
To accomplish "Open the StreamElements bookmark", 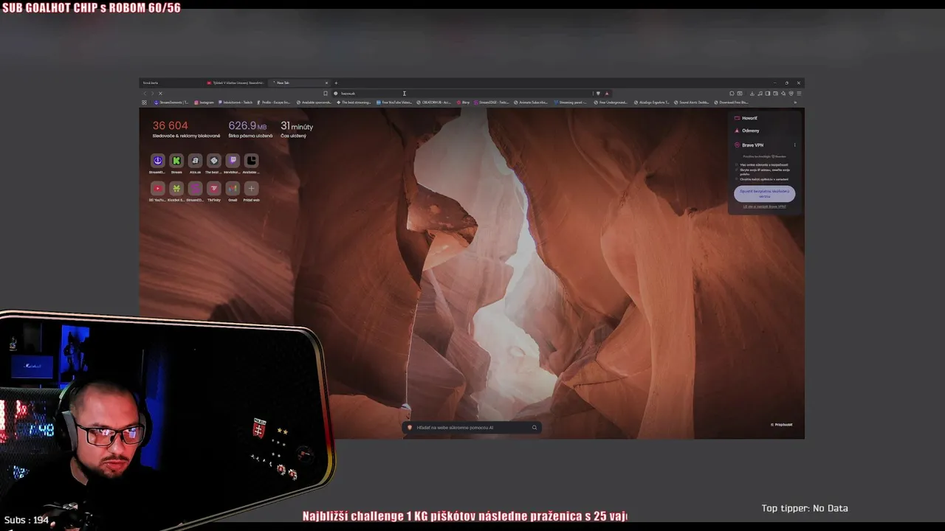I will click(171, 103).
